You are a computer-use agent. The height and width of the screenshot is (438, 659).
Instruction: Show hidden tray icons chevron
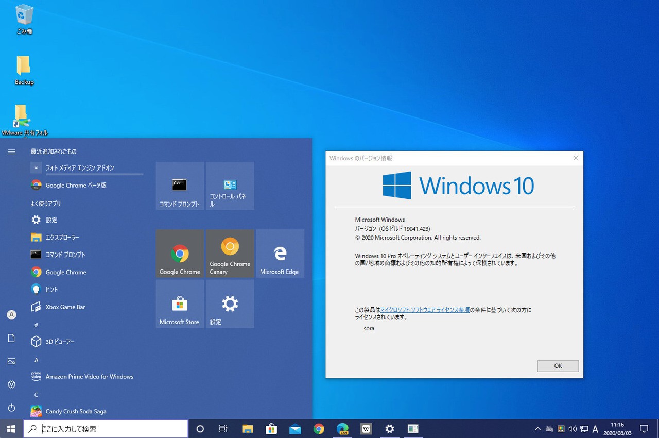click(538, 429)
